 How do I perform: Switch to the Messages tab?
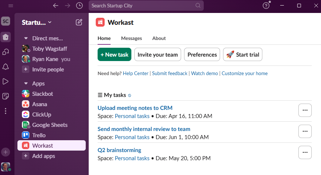click(x=131, y=38)
